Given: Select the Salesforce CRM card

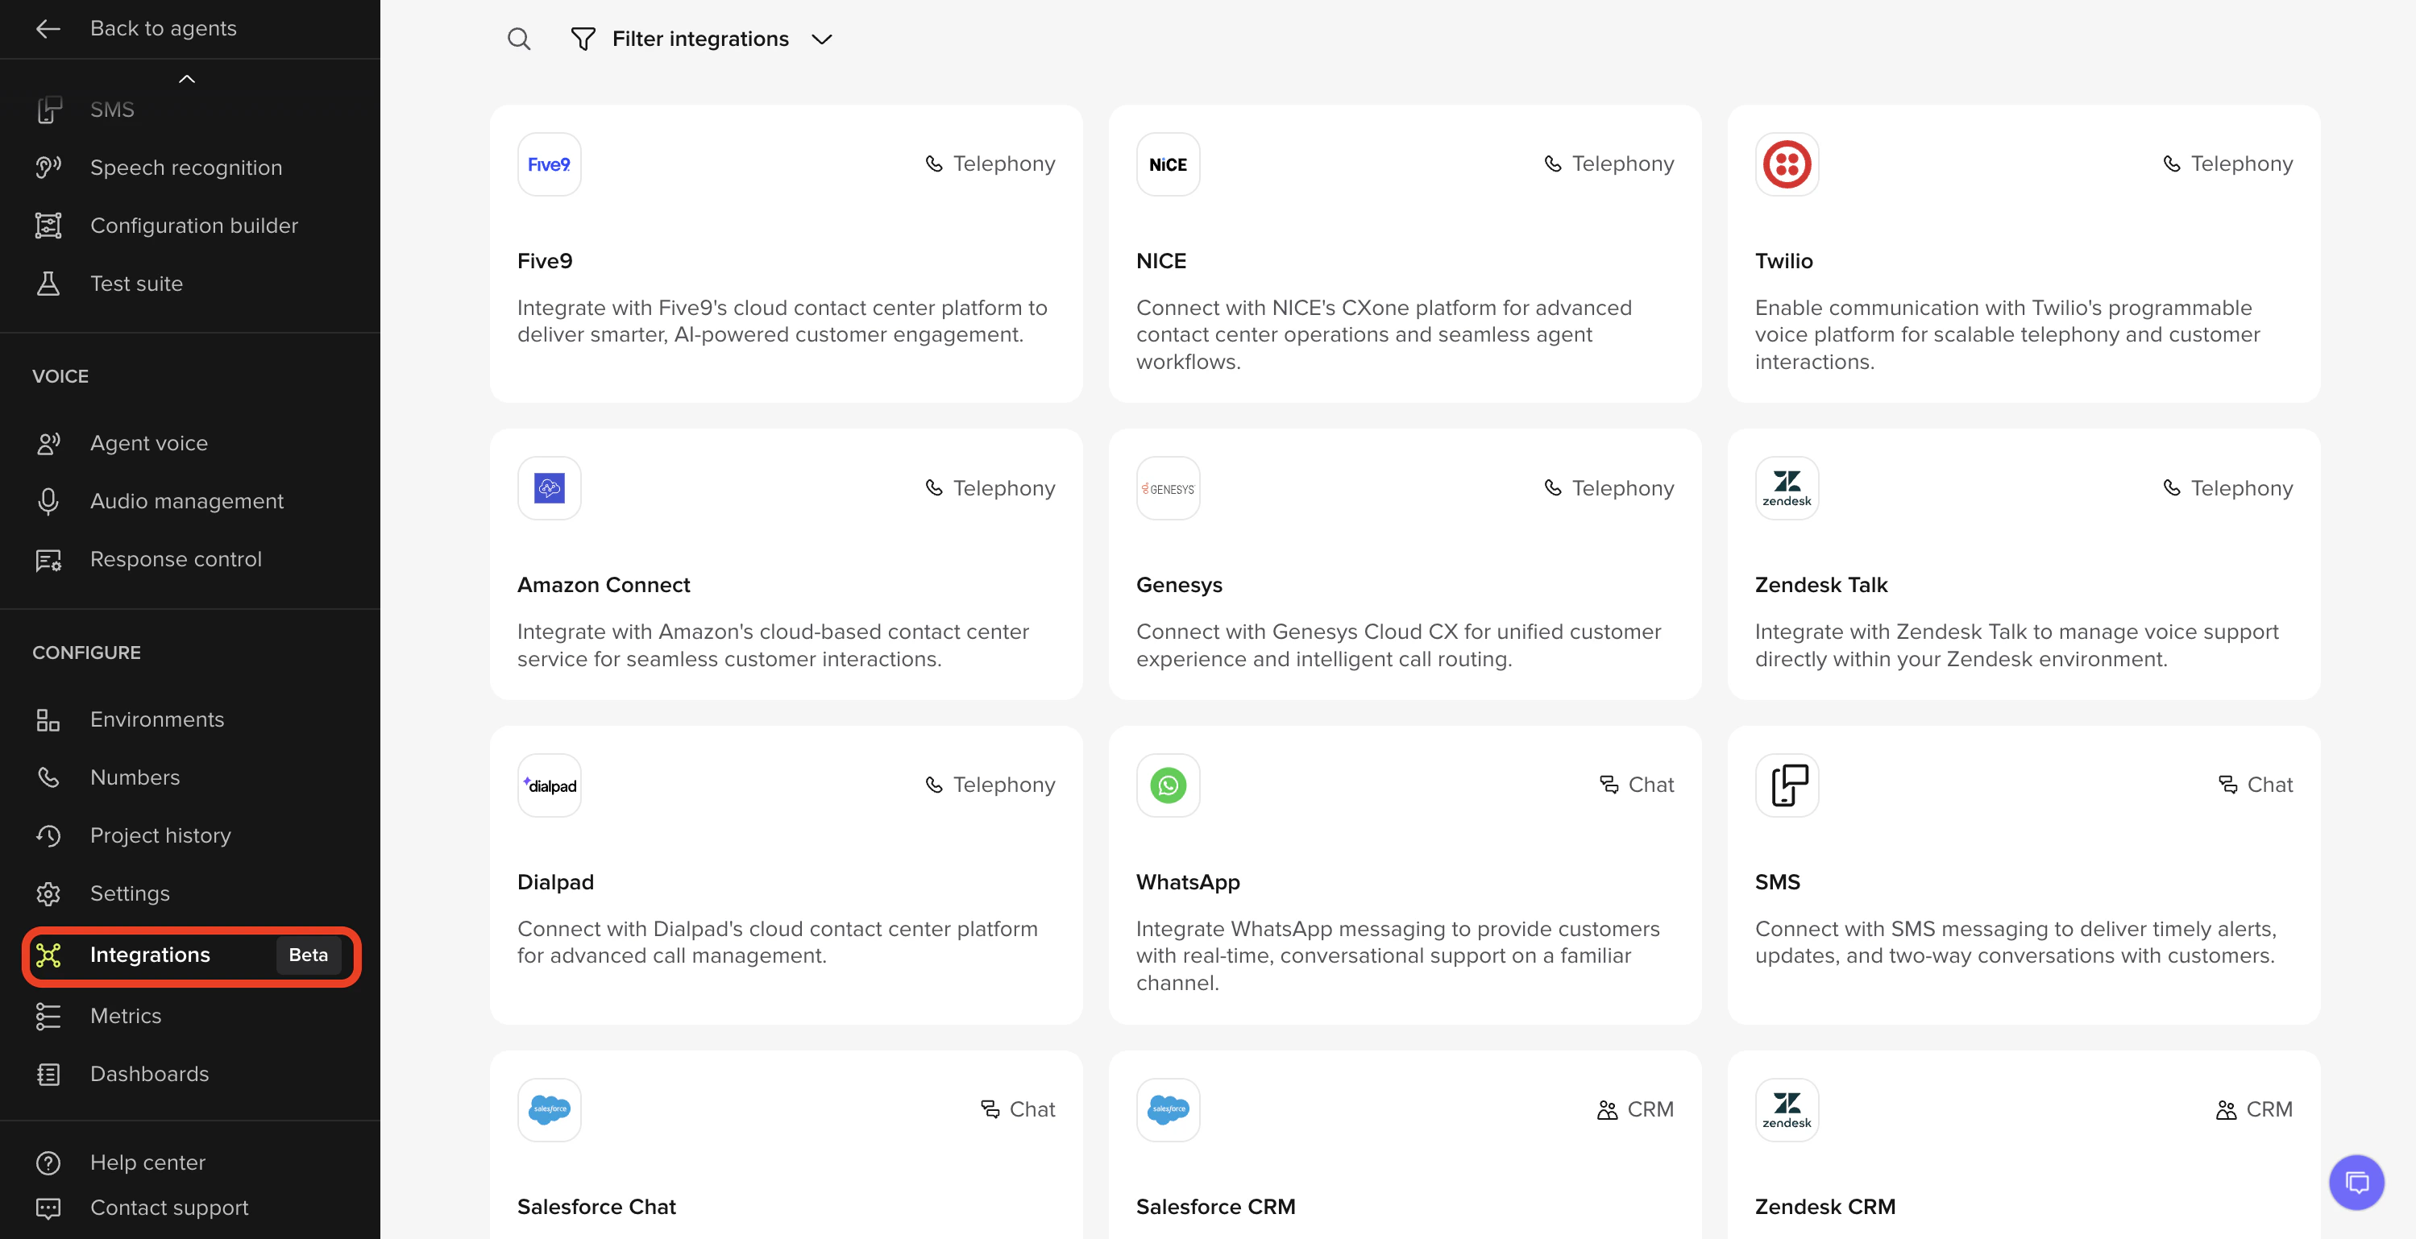Looking at the screenshot, I should pos(1404,1153).
